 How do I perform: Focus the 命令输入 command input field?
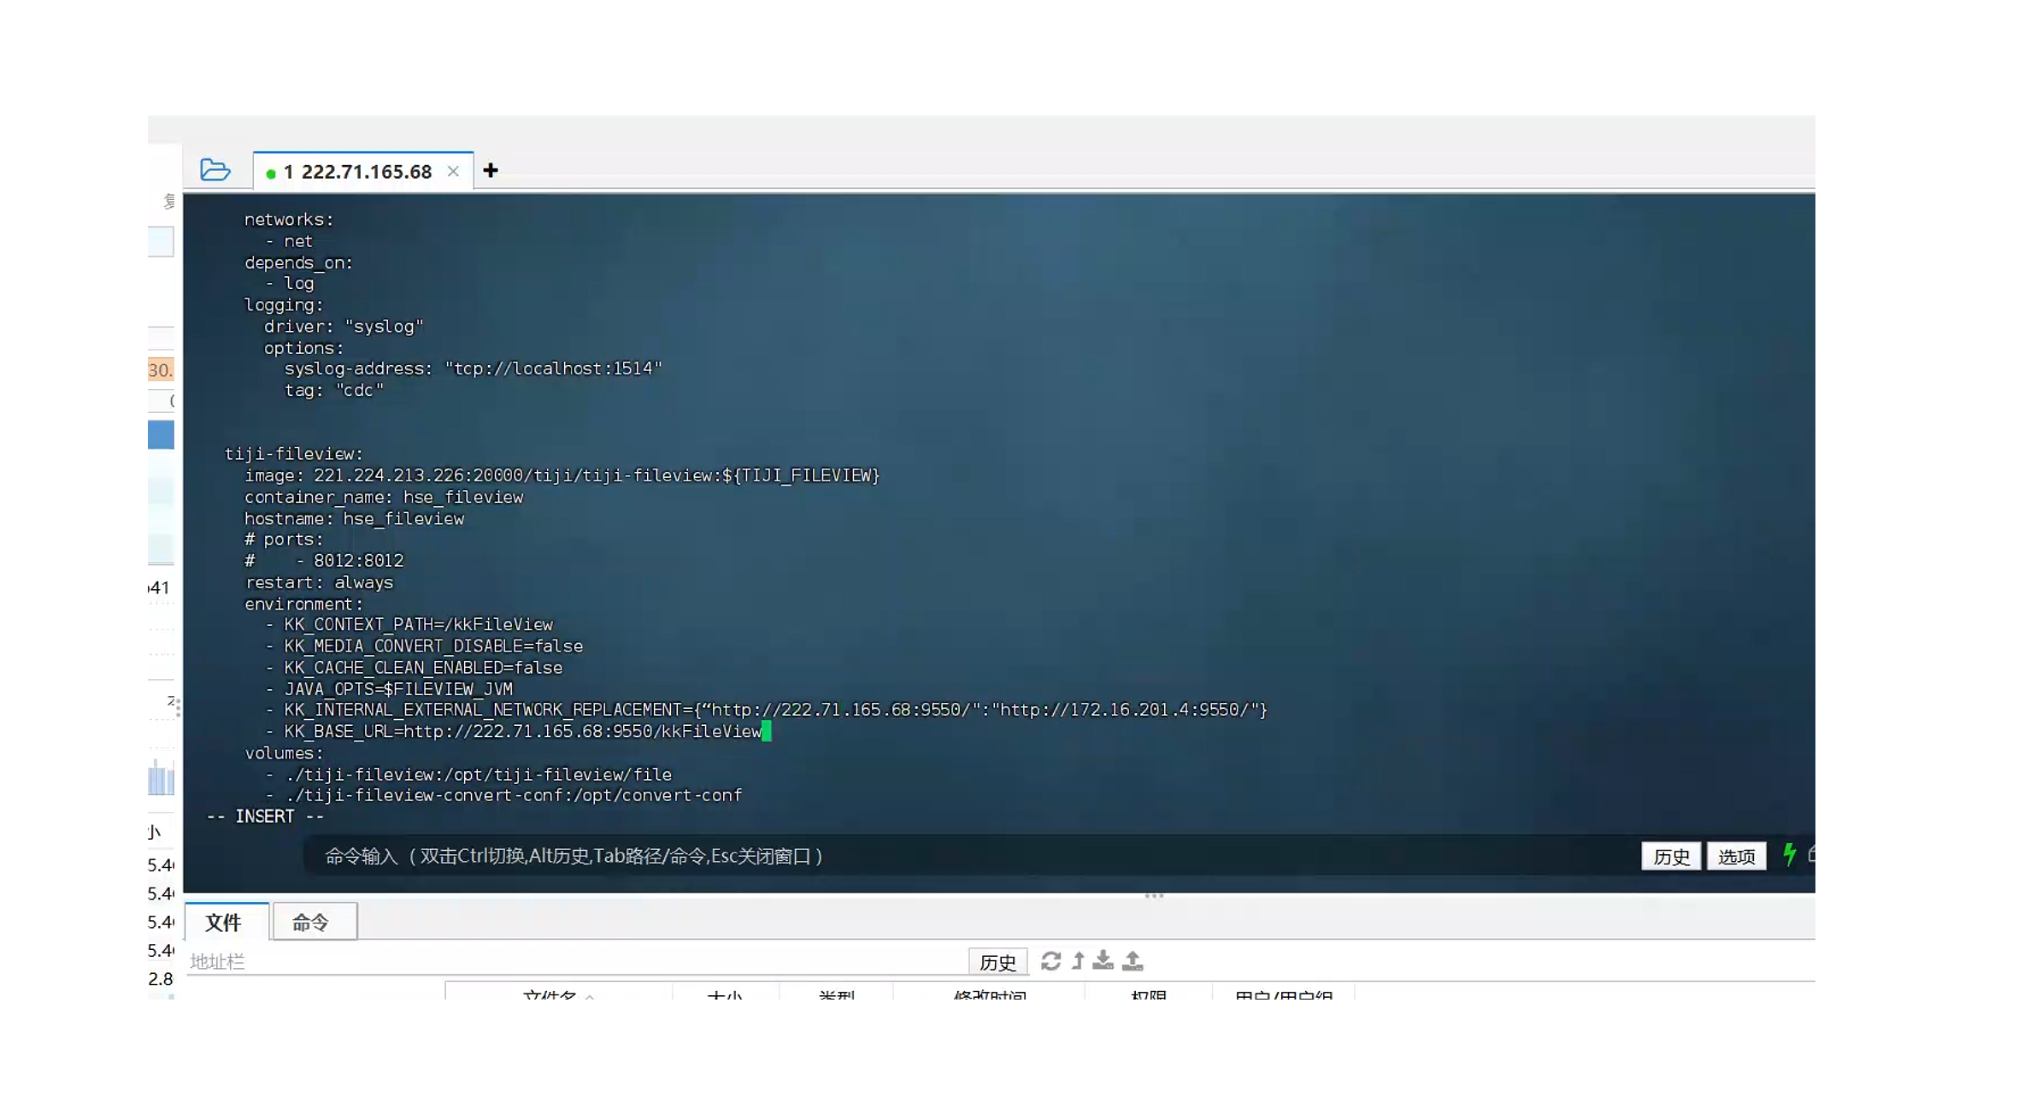click(x=970, y=856)
